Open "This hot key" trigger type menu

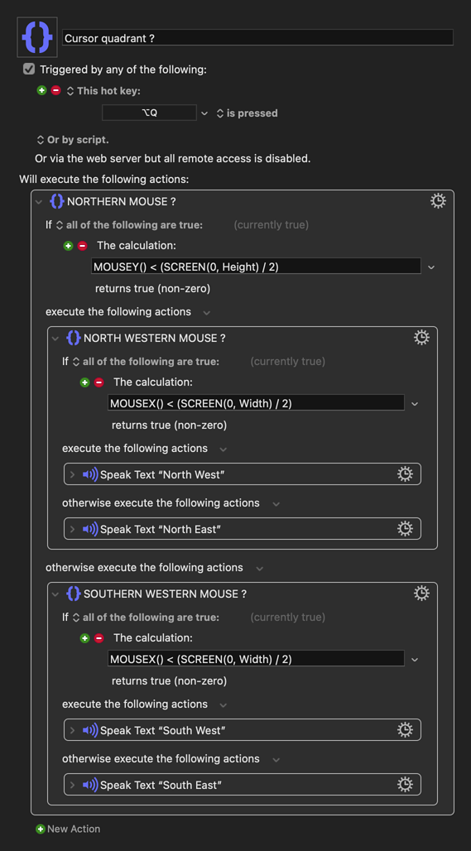103,91
